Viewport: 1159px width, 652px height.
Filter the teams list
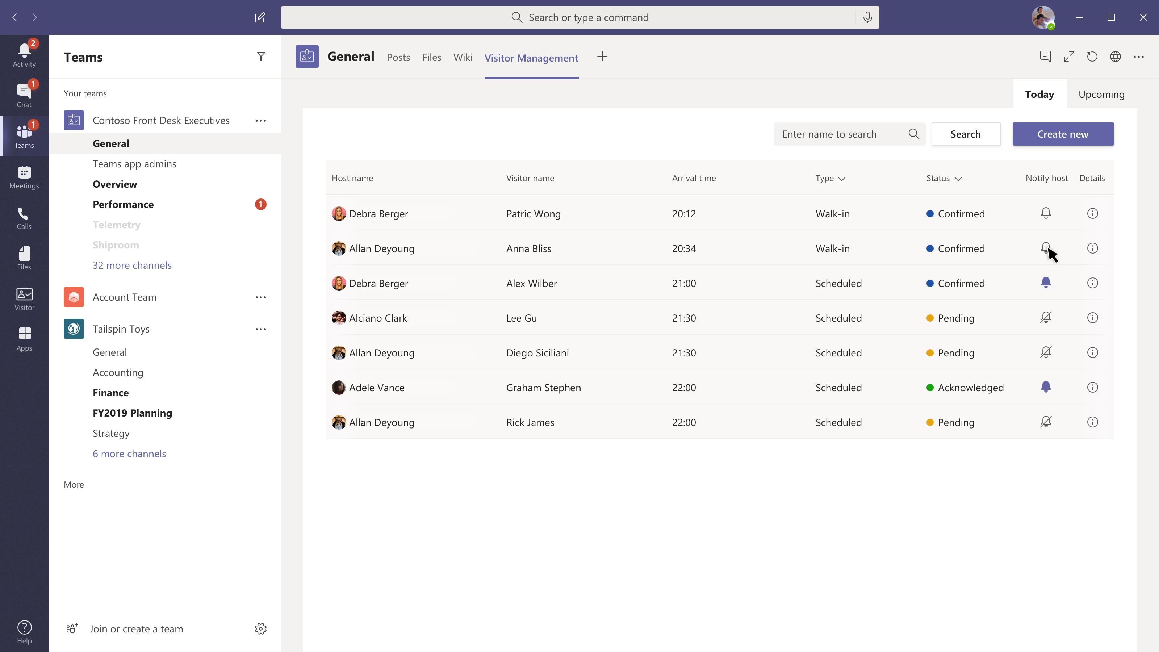[261, 57]
